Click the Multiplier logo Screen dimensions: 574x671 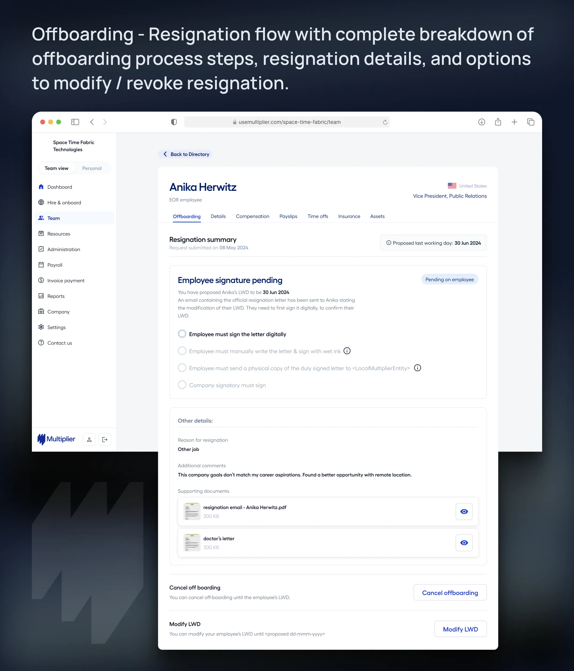(x=56, y=439)
